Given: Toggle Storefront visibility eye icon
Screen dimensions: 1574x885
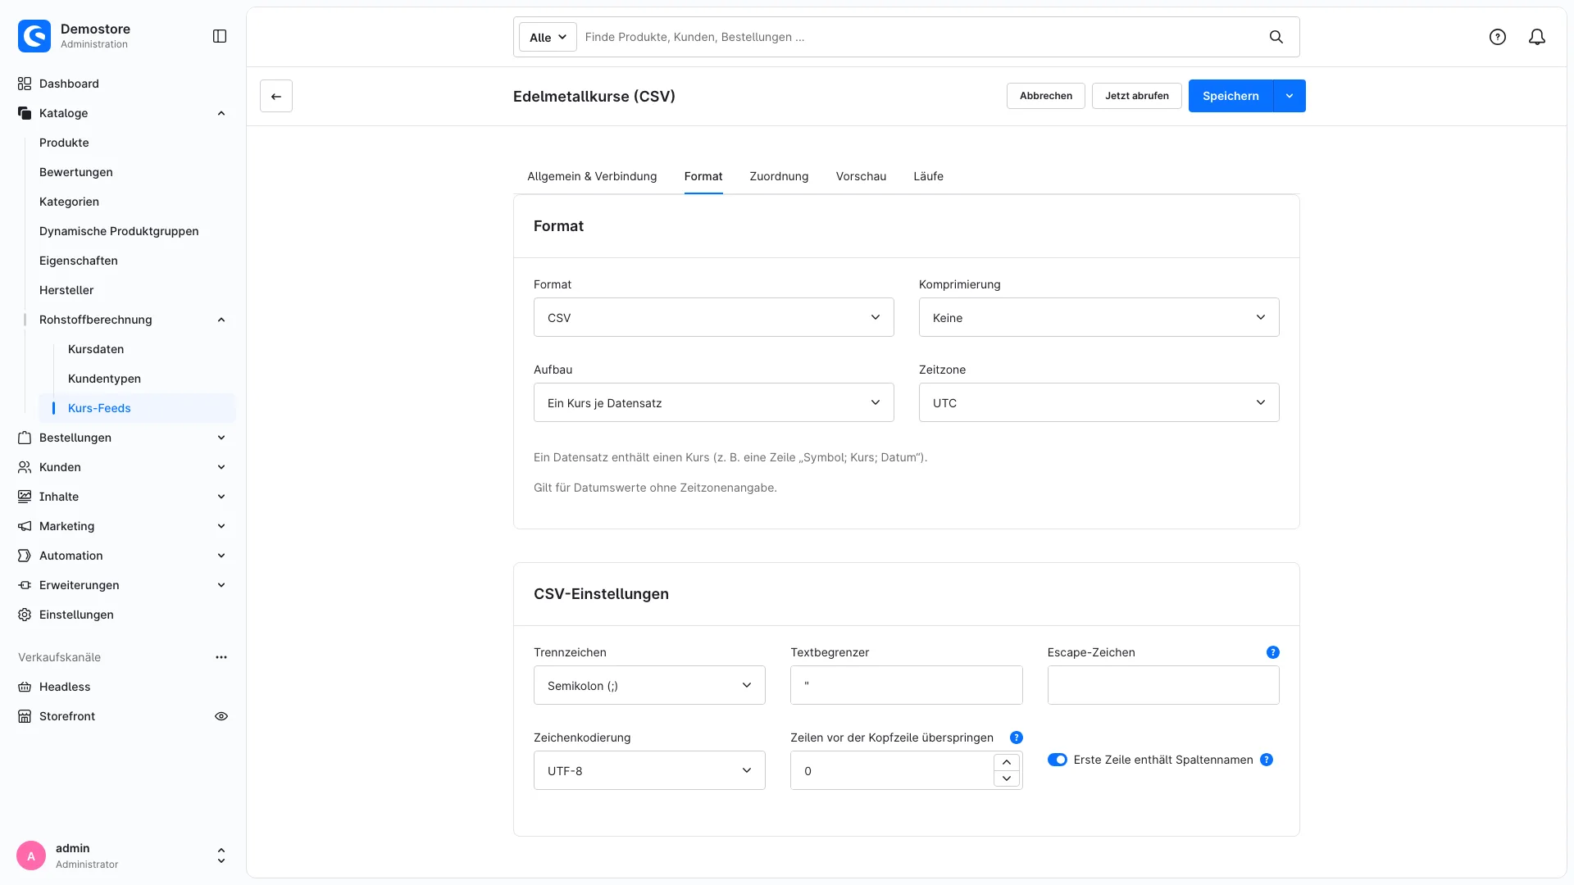Looking at the screenshot, I should [x=221, y=716].
